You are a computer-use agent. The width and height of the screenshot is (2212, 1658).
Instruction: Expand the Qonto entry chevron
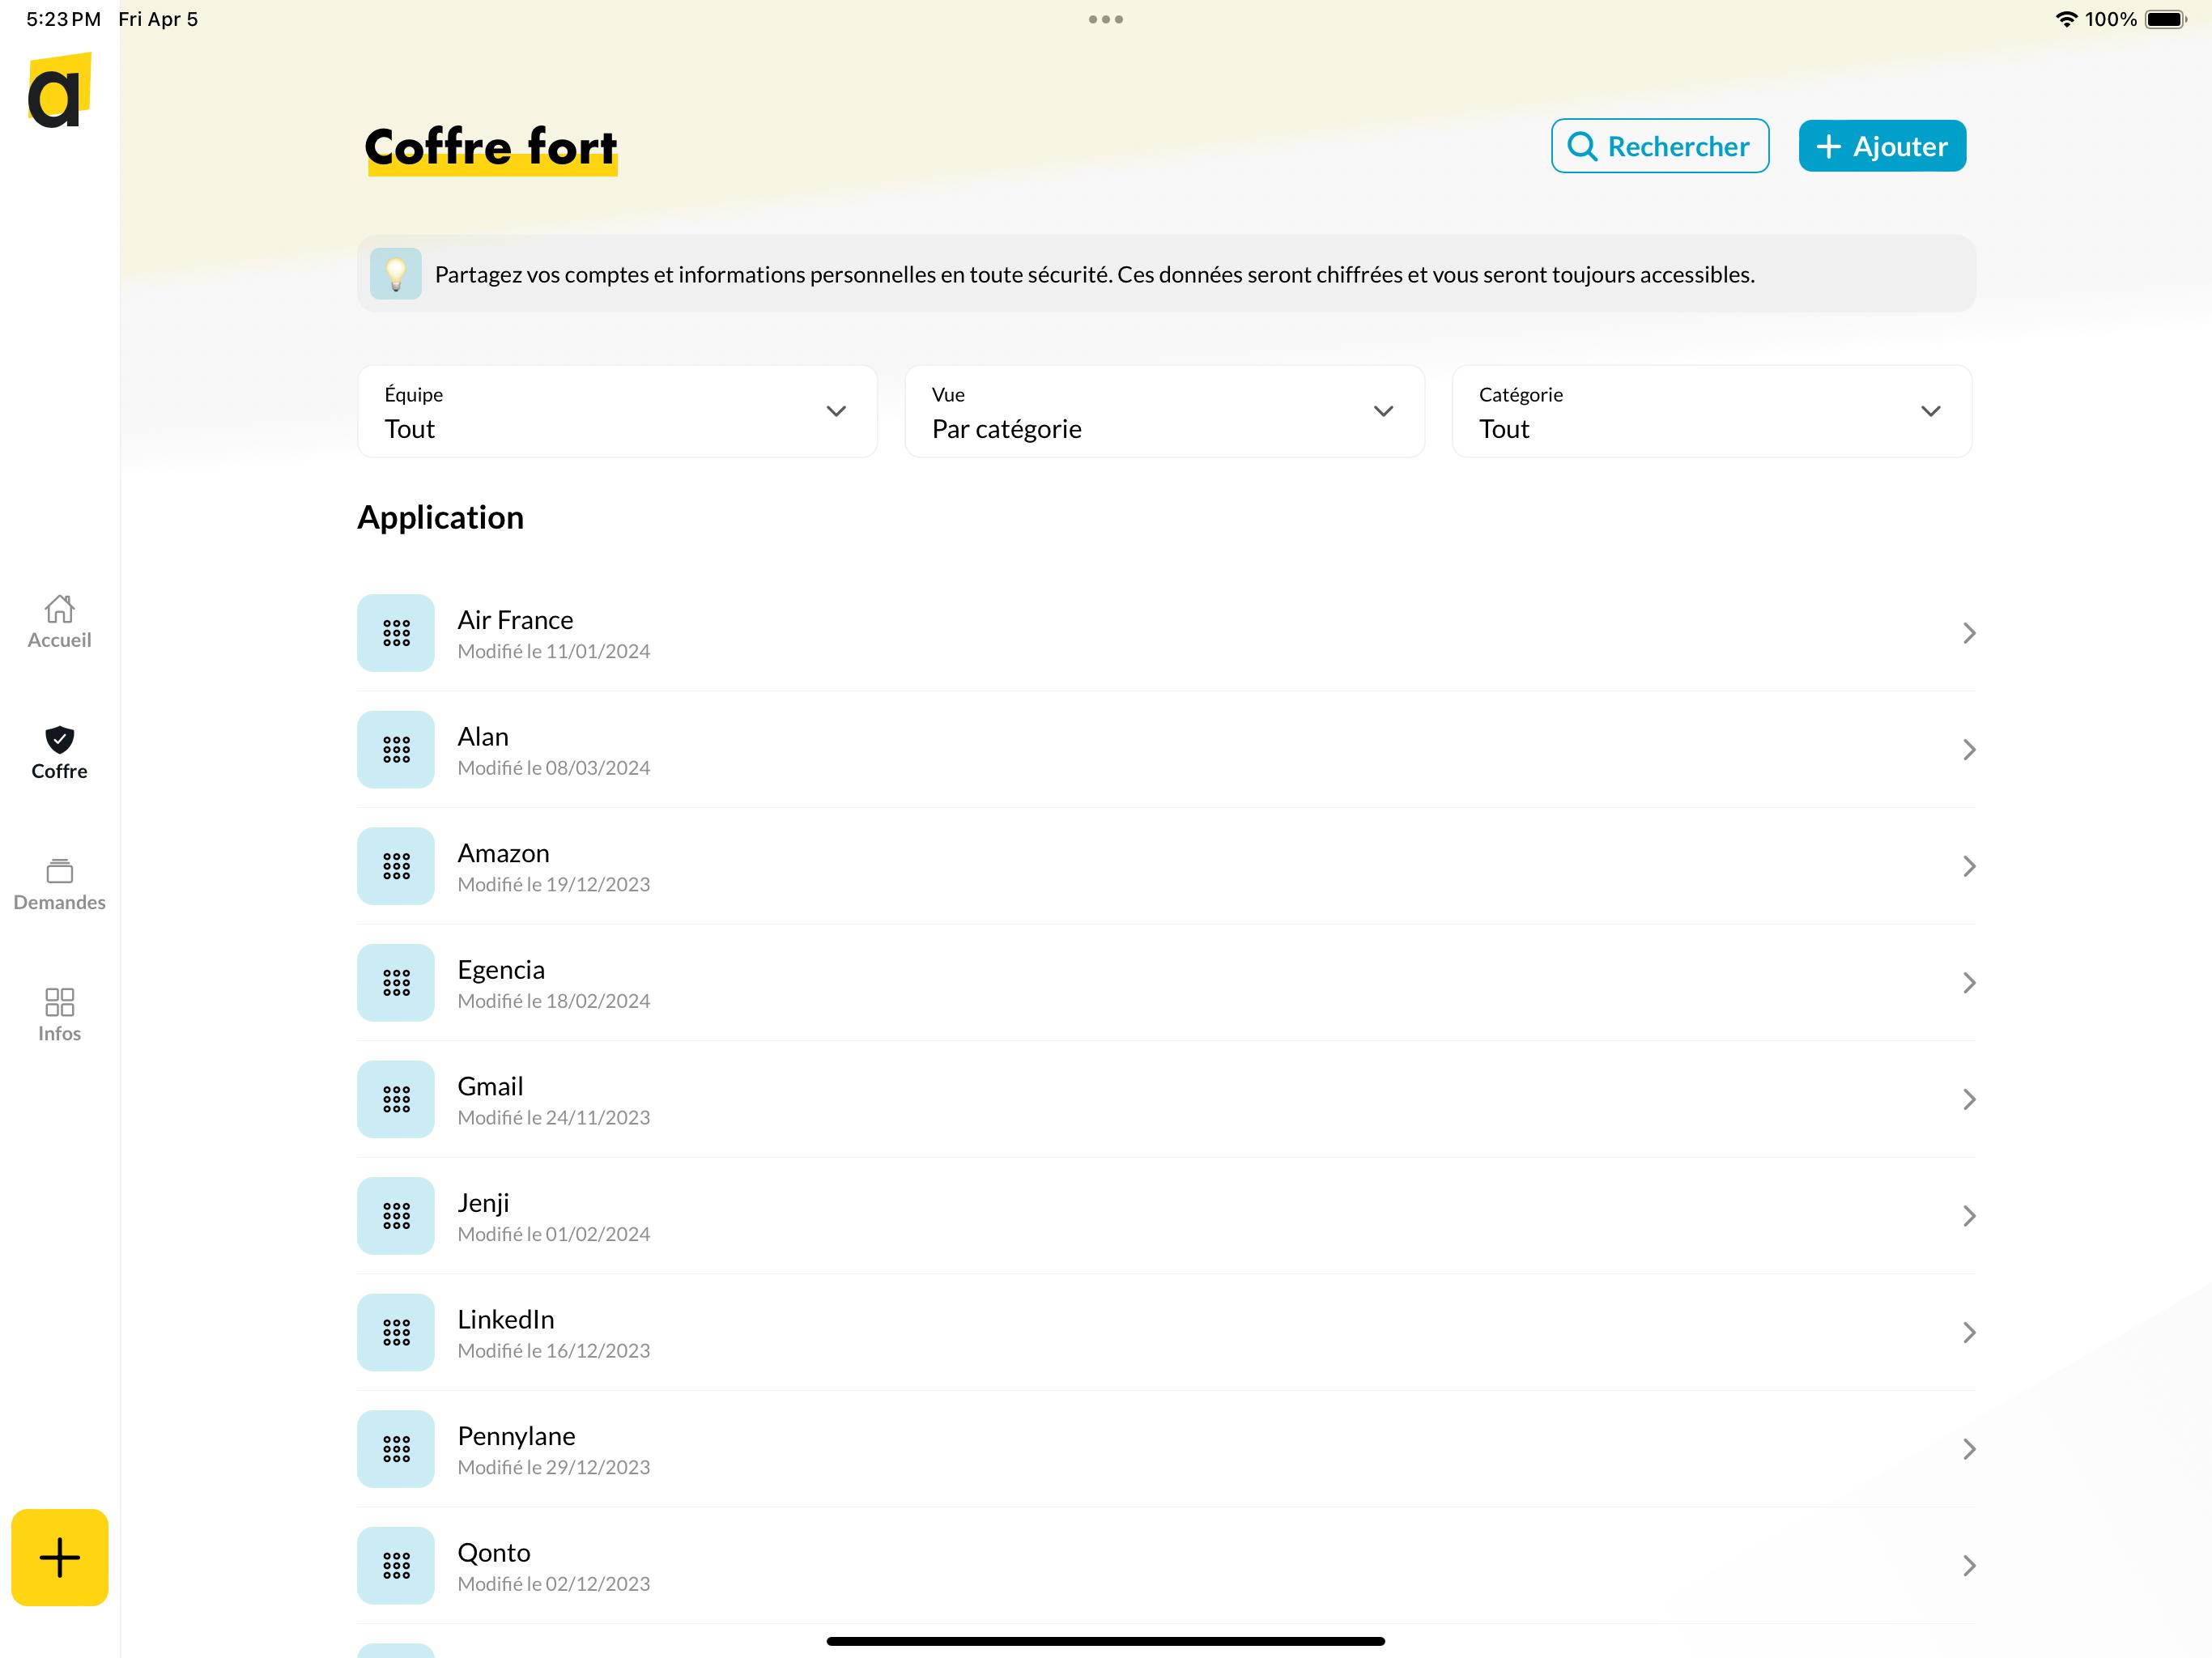click(x=1969, y=1566)
